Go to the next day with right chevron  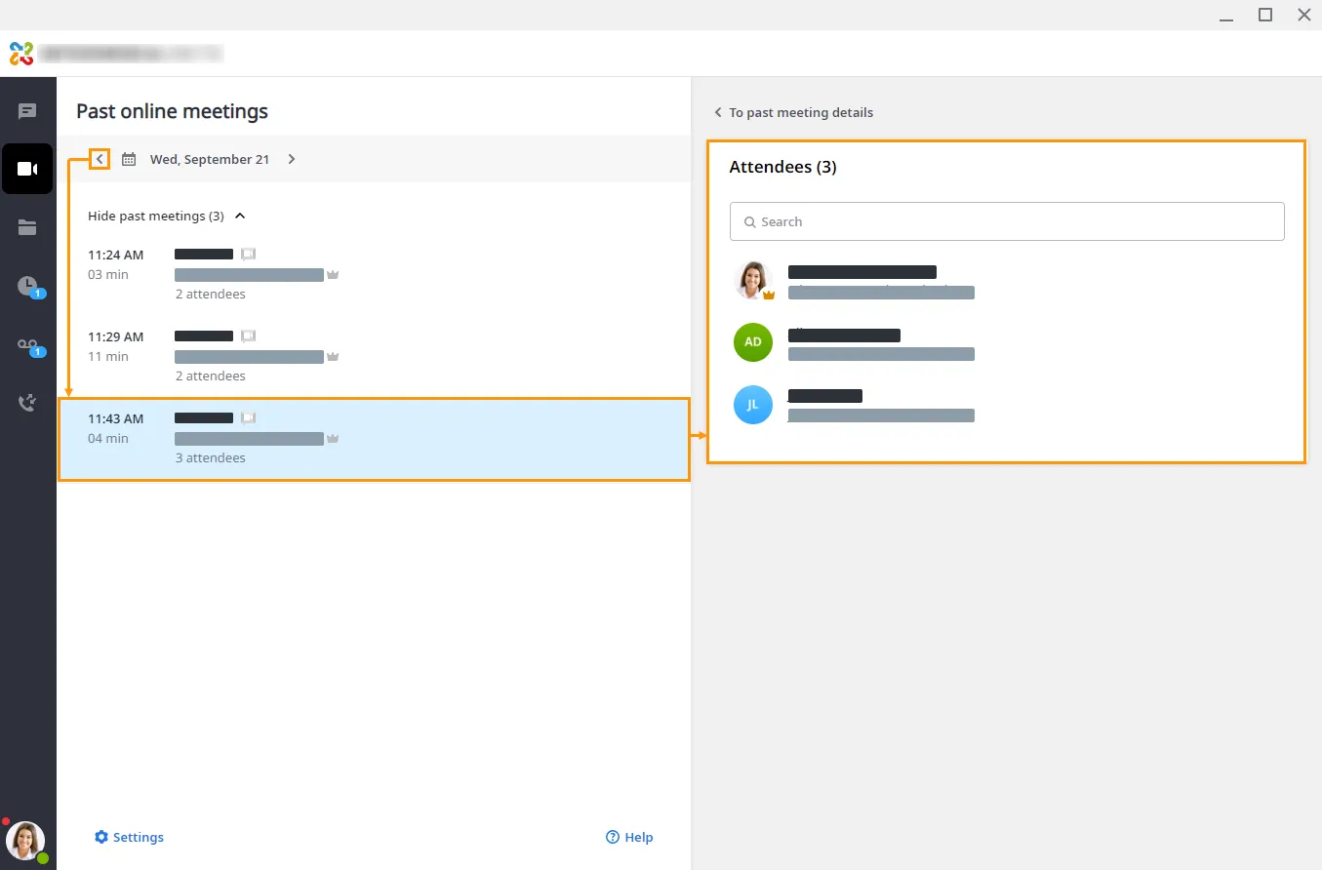click(x=292, y=159)
